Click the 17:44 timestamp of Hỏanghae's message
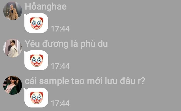This screenshot has width=181, height=111. tap(60, 29)
